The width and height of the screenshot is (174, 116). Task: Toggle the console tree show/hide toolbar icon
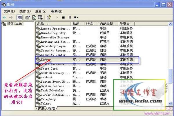tap(19, 17)
